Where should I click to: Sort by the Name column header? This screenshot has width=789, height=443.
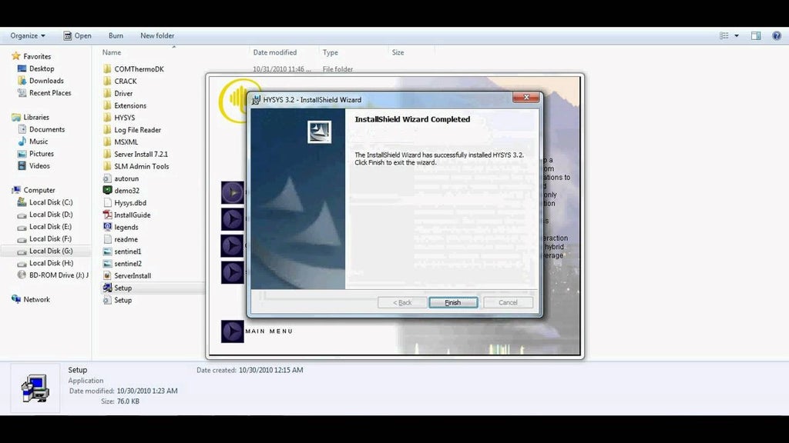112,52
